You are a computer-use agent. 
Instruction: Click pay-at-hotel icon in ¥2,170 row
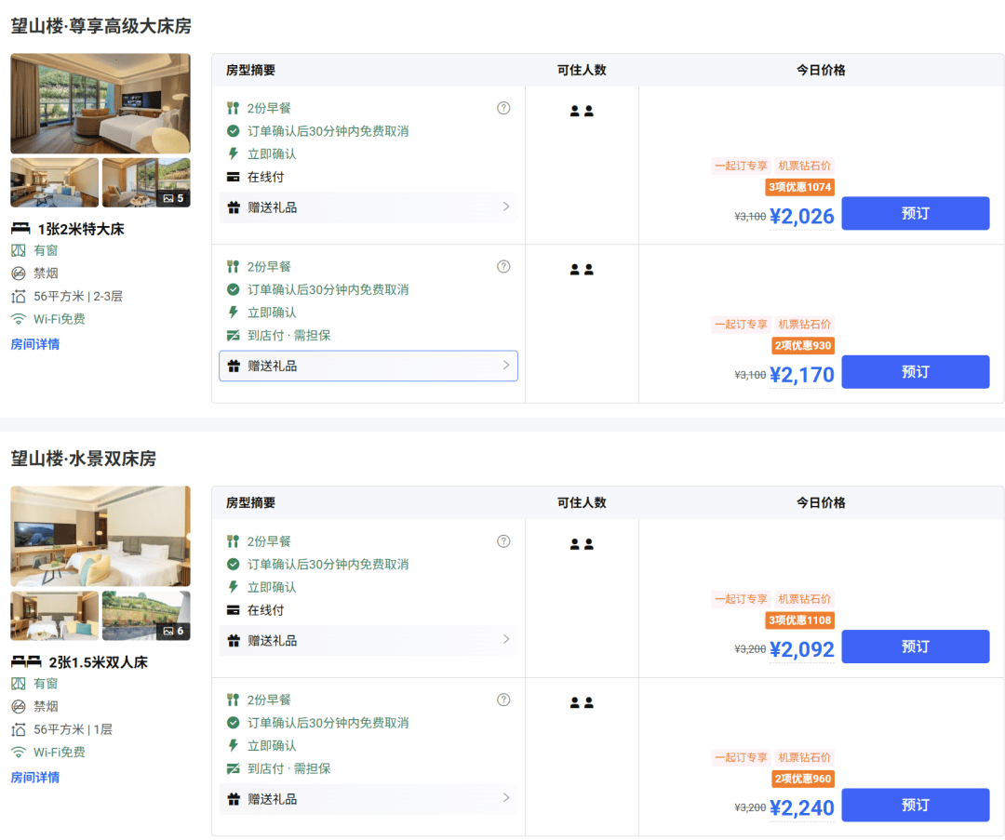point(234,336)
